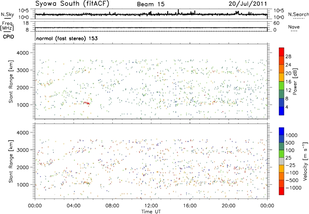Screen dimensions: 309x214
Task: Click the '500' Velocity colorbar tick label
Action: coord(290,143)
